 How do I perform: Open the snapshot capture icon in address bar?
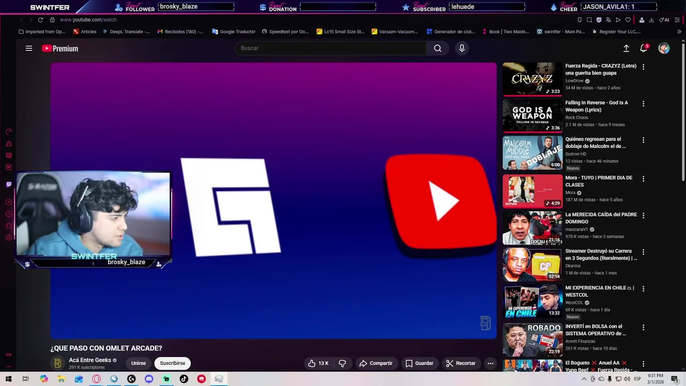[590, 20]
